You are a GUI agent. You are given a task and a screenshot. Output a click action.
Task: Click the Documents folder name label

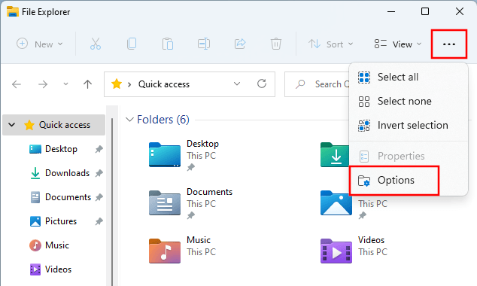tap(210, 192)
